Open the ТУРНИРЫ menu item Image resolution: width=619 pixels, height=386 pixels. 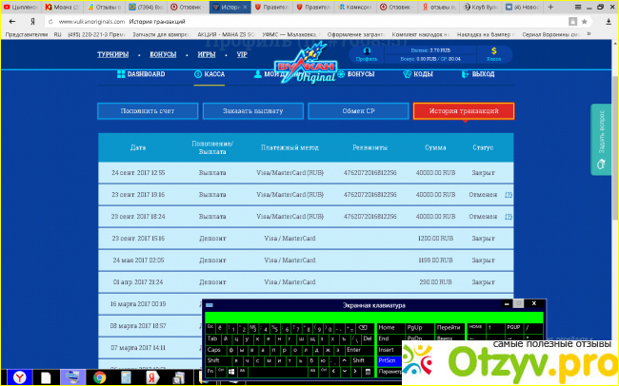[x=112, y=54]
